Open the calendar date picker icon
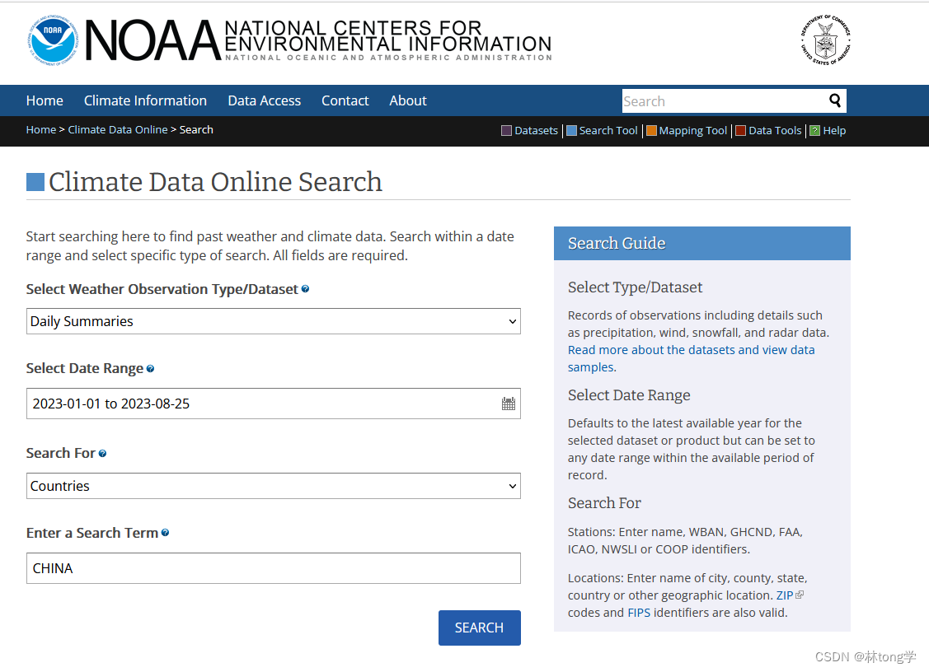The image size is (929, 672). point(509,404)
